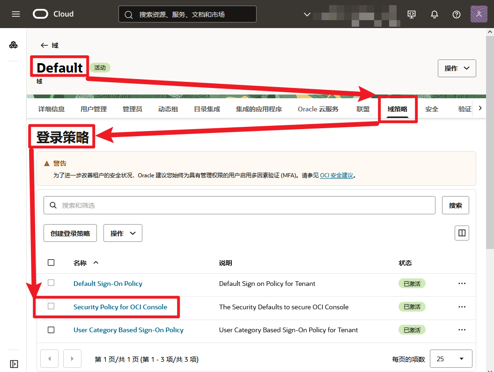Expand the region selector chevron in header

(x=307, y=15)
